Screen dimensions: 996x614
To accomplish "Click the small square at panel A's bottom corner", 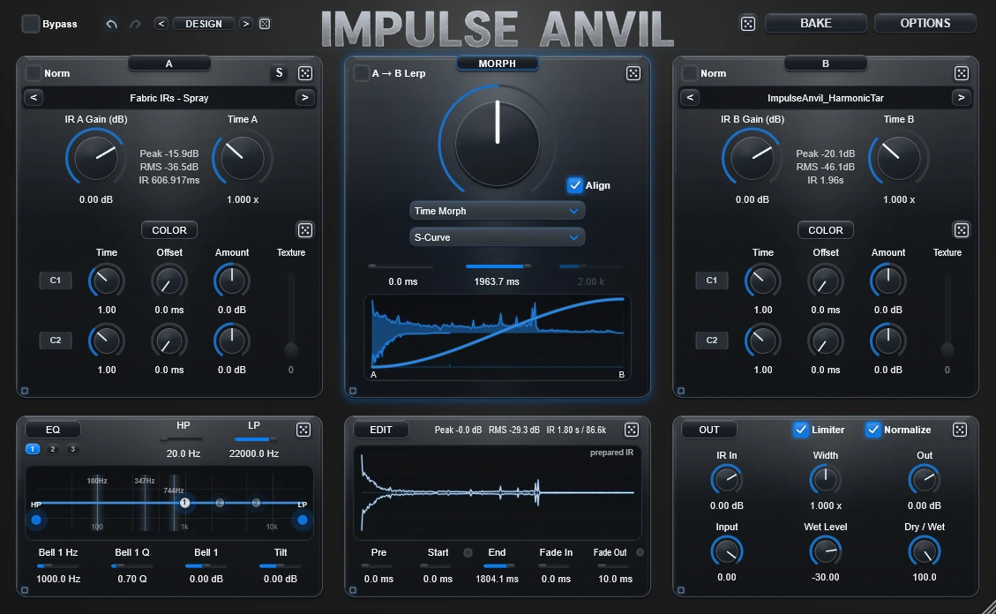I will pos(25,391).
